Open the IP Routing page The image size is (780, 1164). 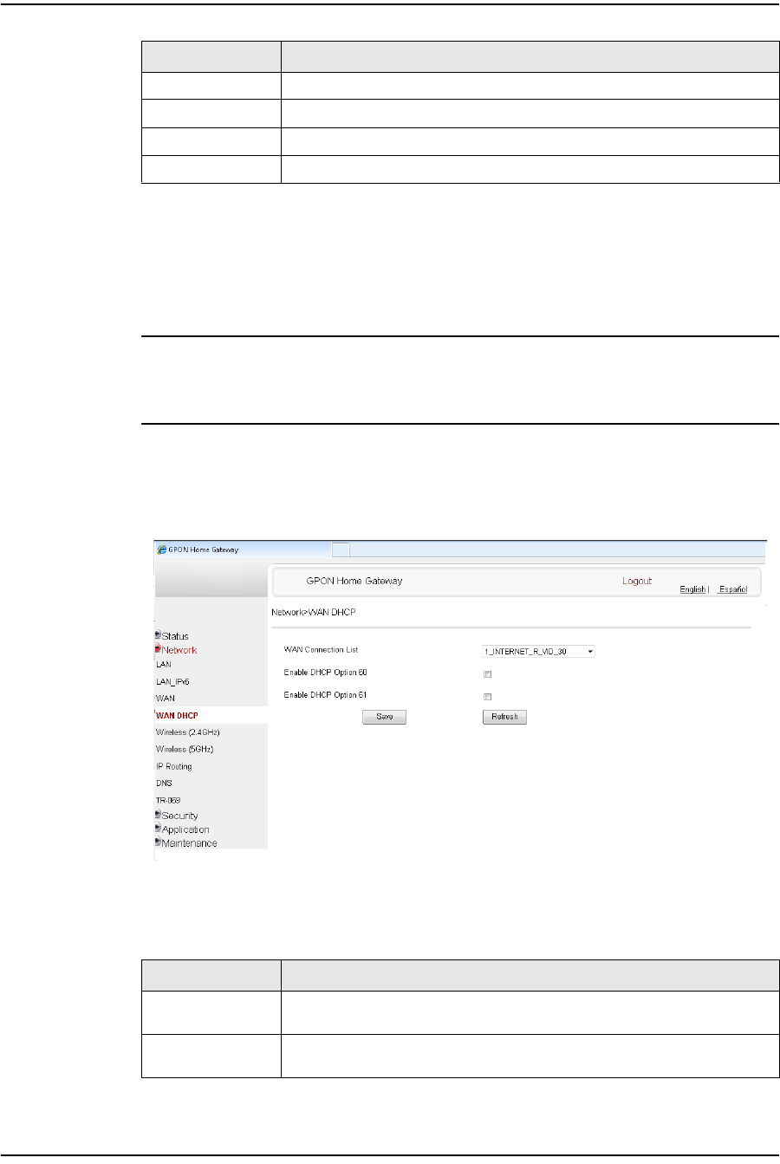click(x=174, y=766)
